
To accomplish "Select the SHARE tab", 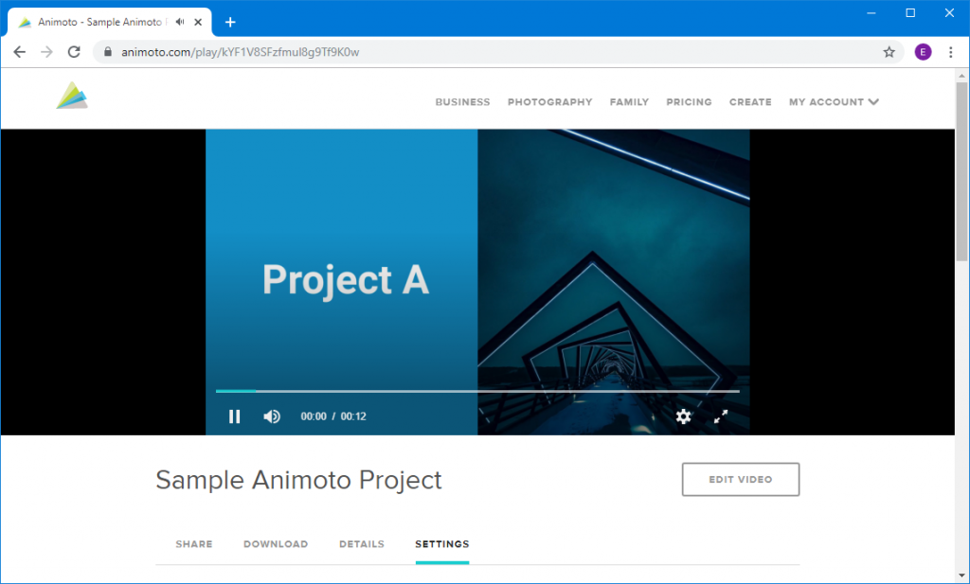I will point(193,543).
